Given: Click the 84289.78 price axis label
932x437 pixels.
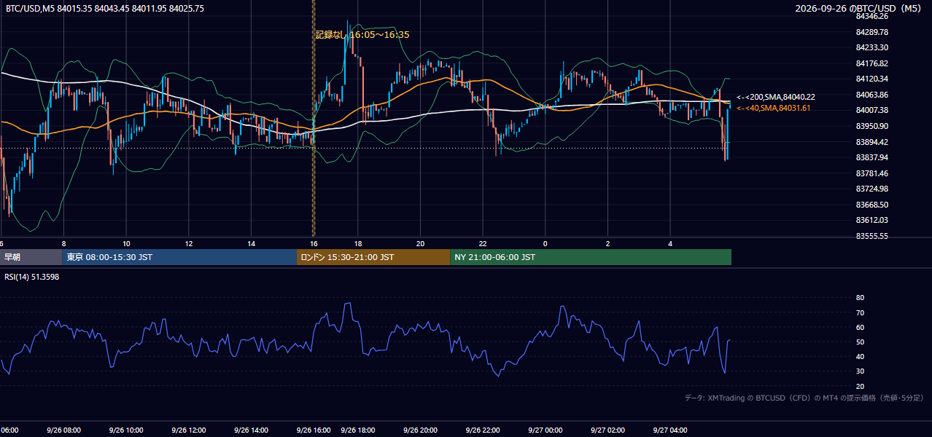Looking at the screenshot, I should pos(872,32).
